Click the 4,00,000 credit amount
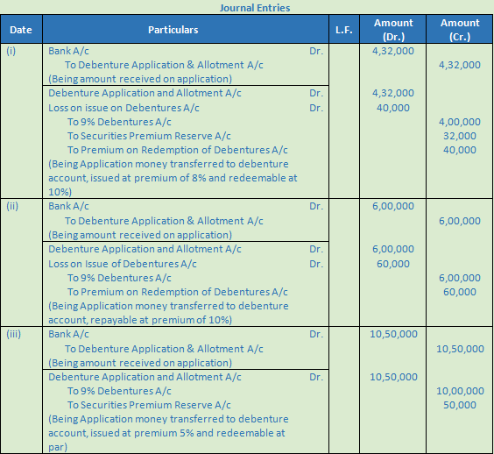 coord(460,122)
